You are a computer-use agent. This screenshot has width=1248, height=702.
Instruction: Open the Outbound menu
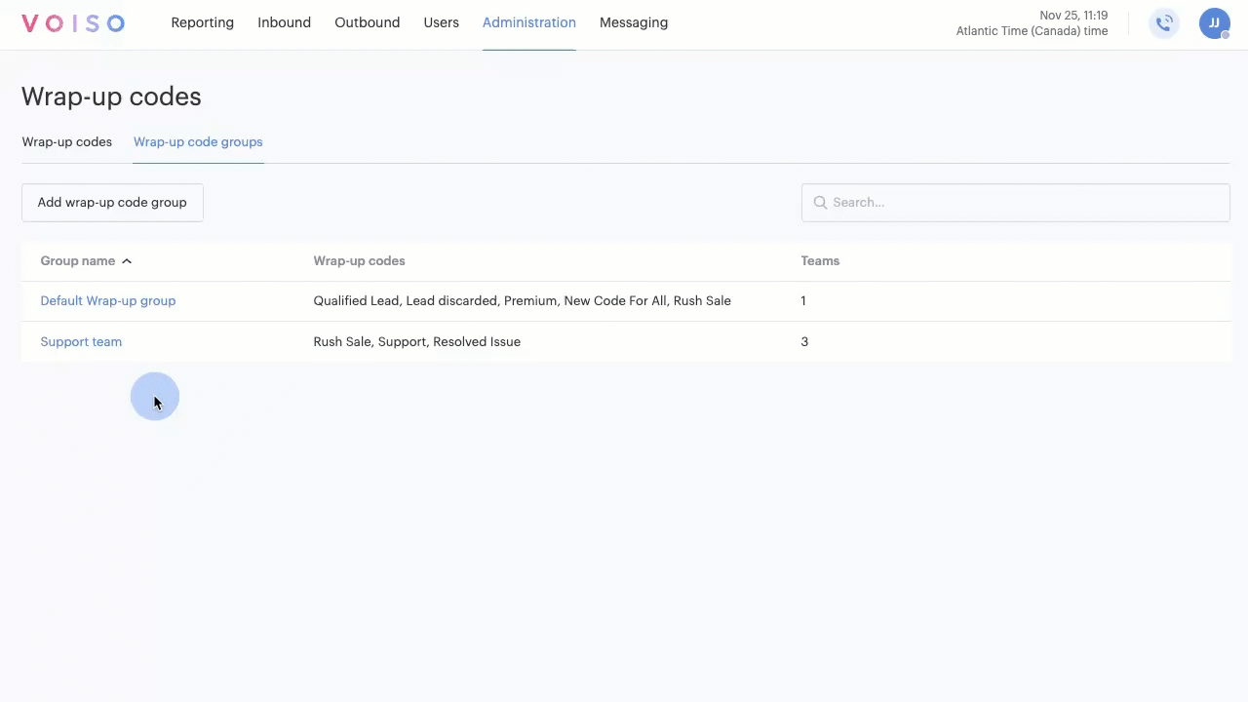(x=367, y=22)
